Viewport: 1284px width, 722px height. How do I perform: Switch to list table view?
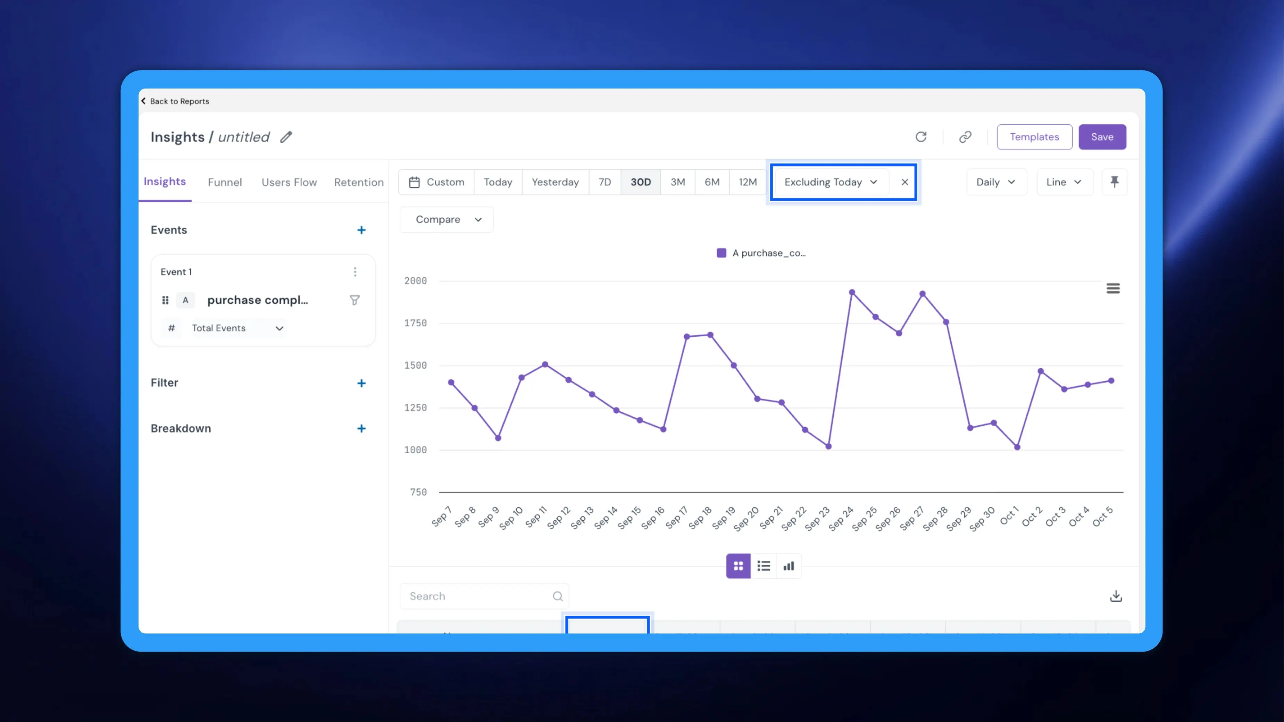tap(764, 566)
